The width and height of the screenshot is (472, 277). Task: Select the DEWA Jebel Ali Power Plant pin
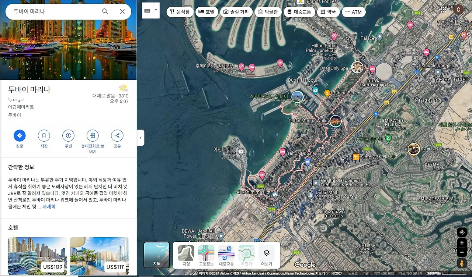pos(221,236)
